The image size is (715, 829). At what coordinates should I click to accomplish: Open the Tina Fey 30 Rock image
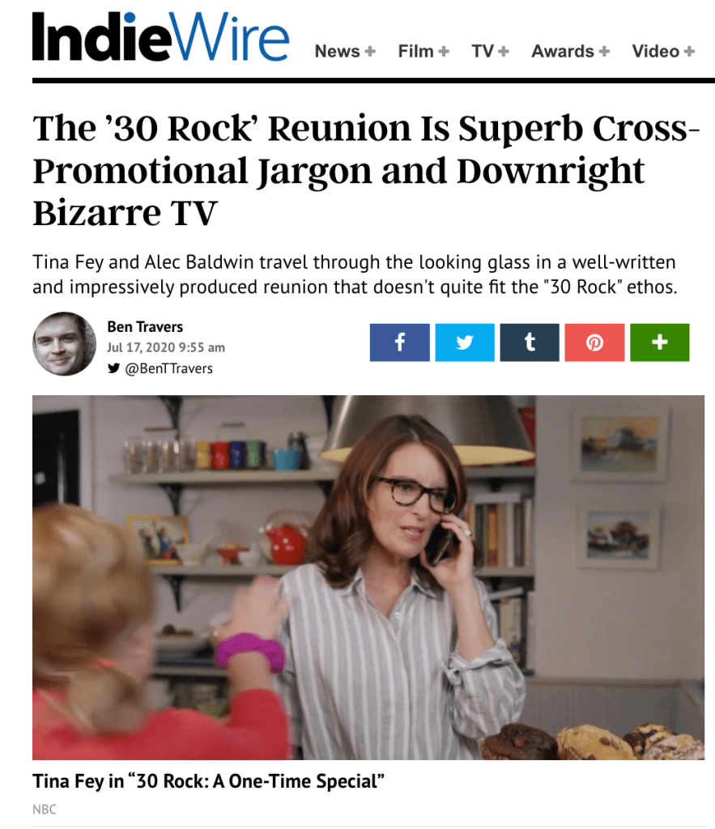pyautogui.click(x=368, y=577)
